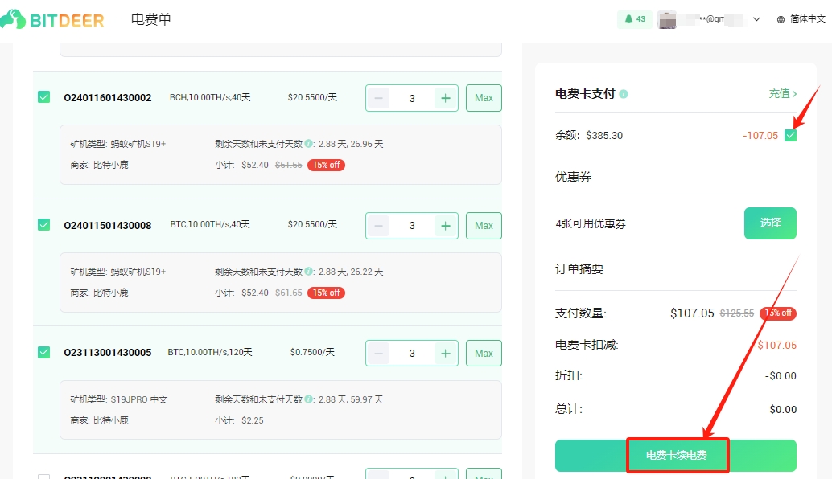Click order number O23113001430005
832x479 pixels.
click(x=108, y=353)
